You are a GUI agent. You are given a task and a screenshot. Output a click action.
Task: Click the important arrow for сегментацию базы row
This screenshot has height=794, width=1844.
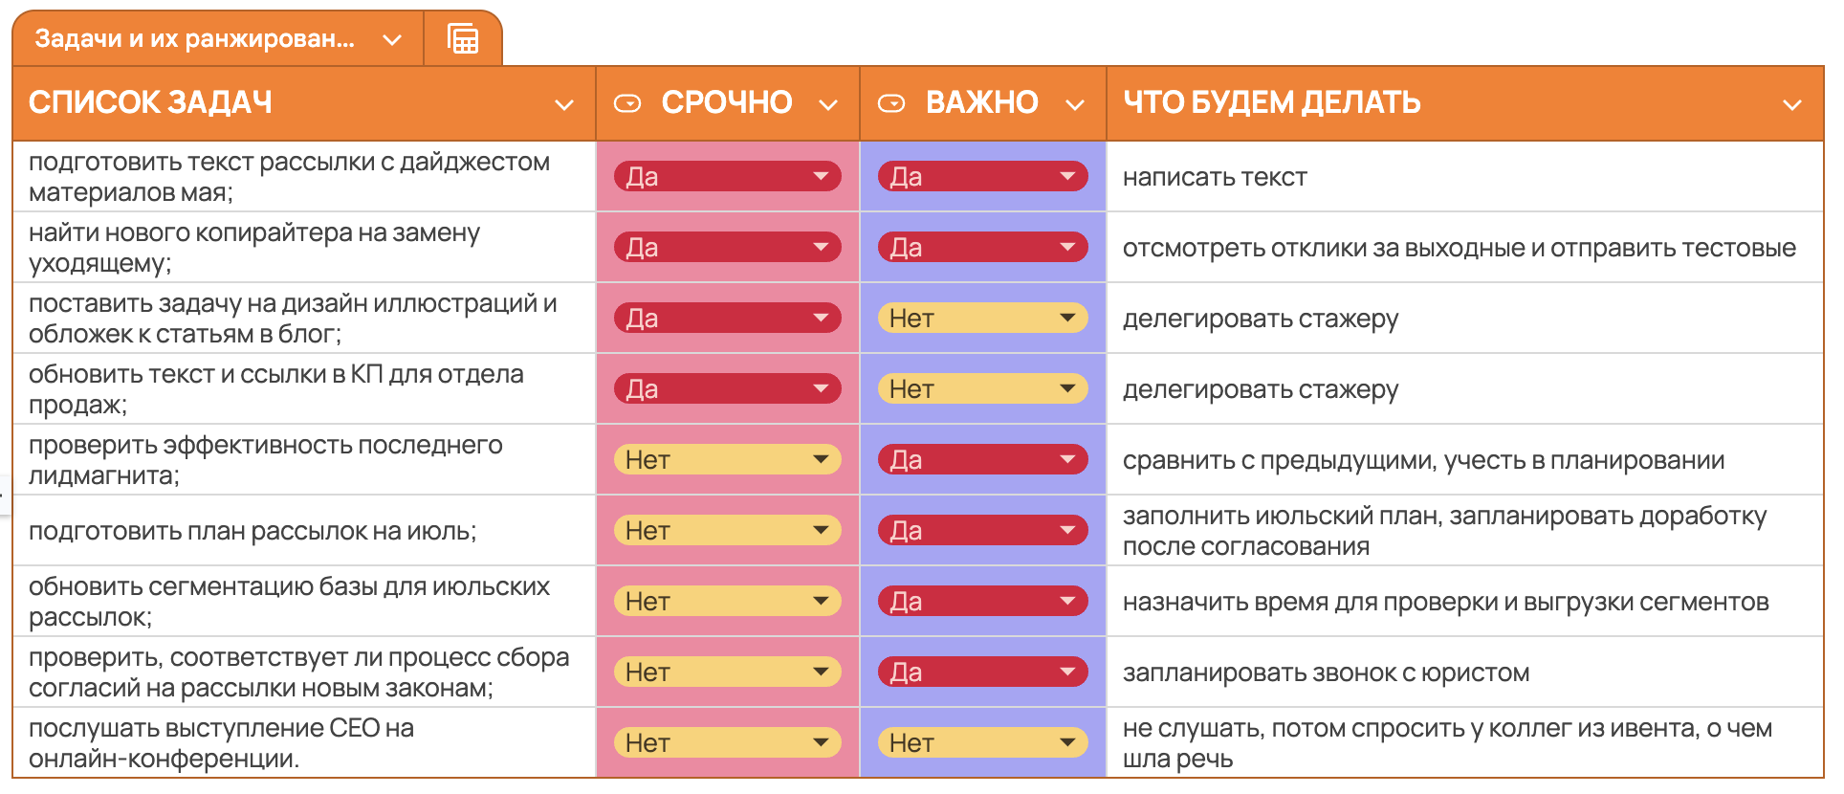tap(1067, 601)
